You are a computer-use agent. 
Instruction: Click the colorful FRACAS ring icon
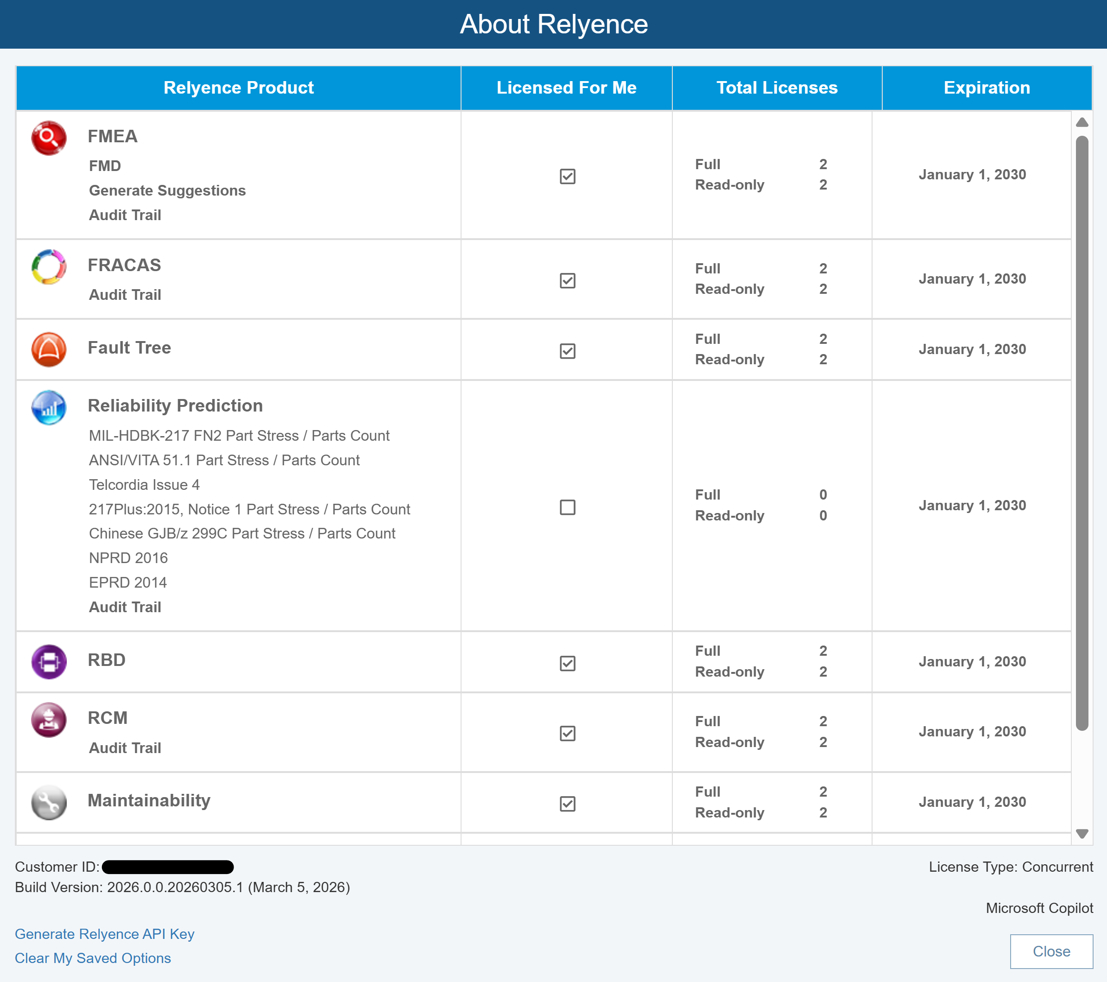(x=49, y=266)
